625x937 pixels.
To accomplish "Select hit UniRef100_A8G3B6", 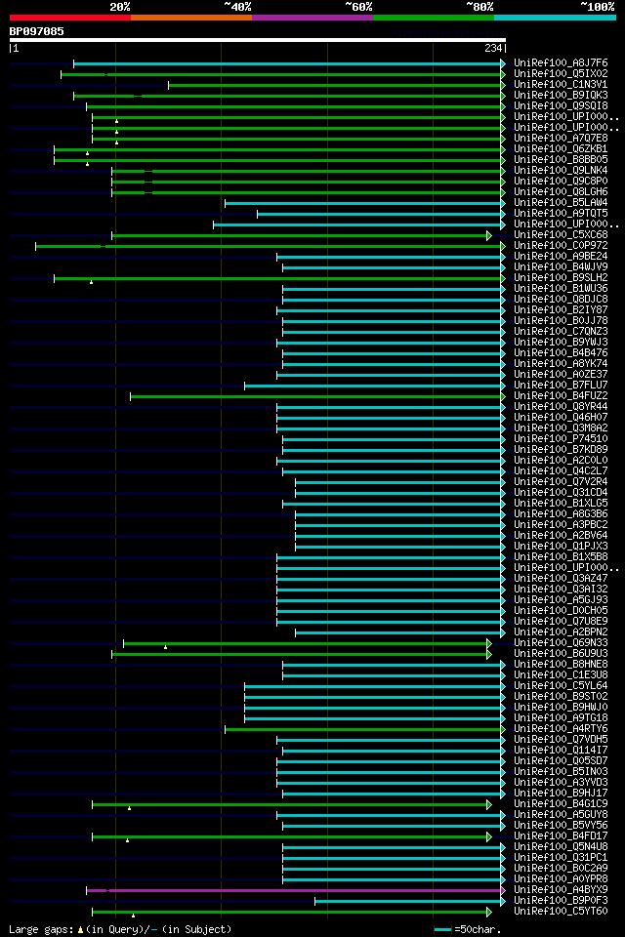I will pyautogui.click(x=561, y=514).
